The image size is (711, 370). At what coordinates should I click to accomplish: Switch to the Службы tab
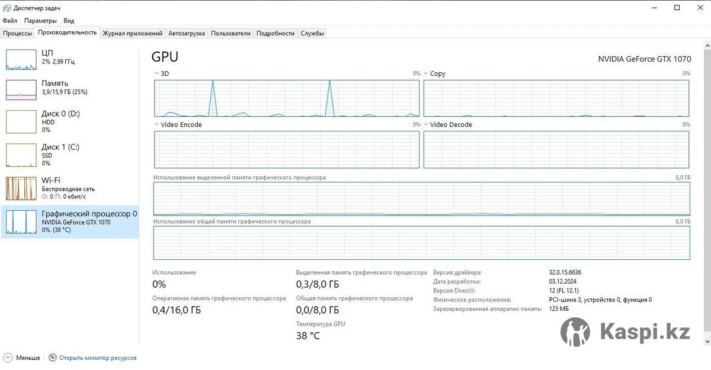[x=312, y=33]
